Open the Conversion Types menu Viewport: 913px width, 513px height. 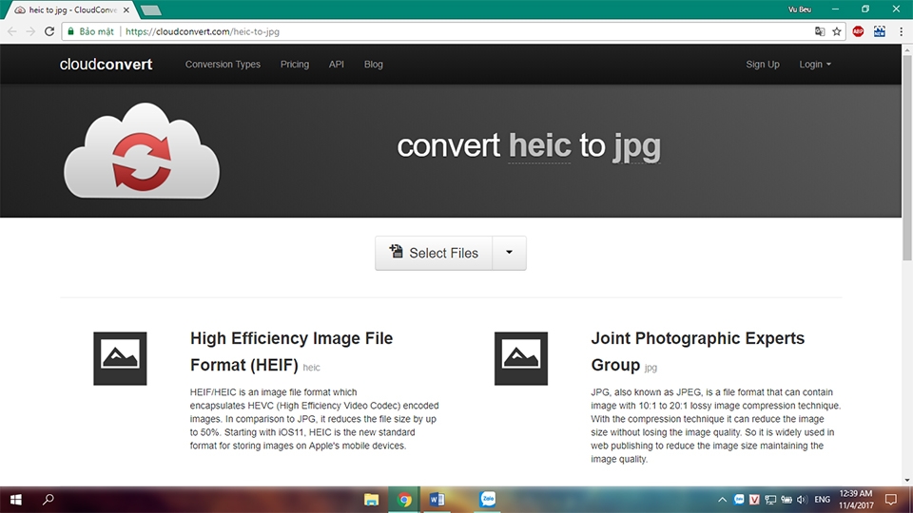[x=223, y=65]
